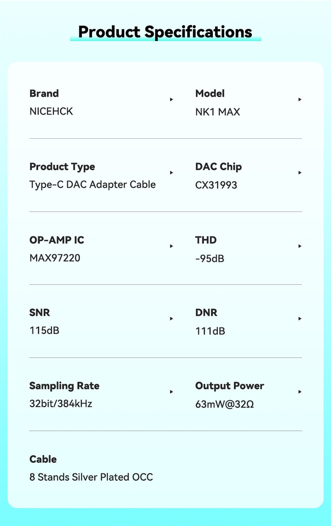The height and width of the screenshot is (526, 331).
Task: Select the 8 Stands Silver Plated OCC text
Action: pos(91,477)
